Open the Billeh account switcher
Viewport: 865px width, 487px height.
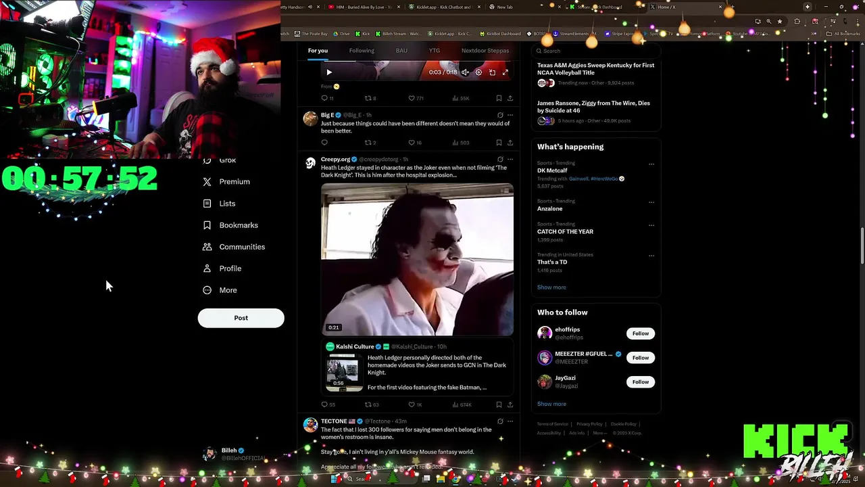[243, 454]
